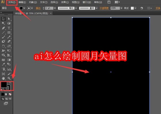161x114 pixels.
Task: Open the 文字(T) menu
Action: [x=44, y=2]
